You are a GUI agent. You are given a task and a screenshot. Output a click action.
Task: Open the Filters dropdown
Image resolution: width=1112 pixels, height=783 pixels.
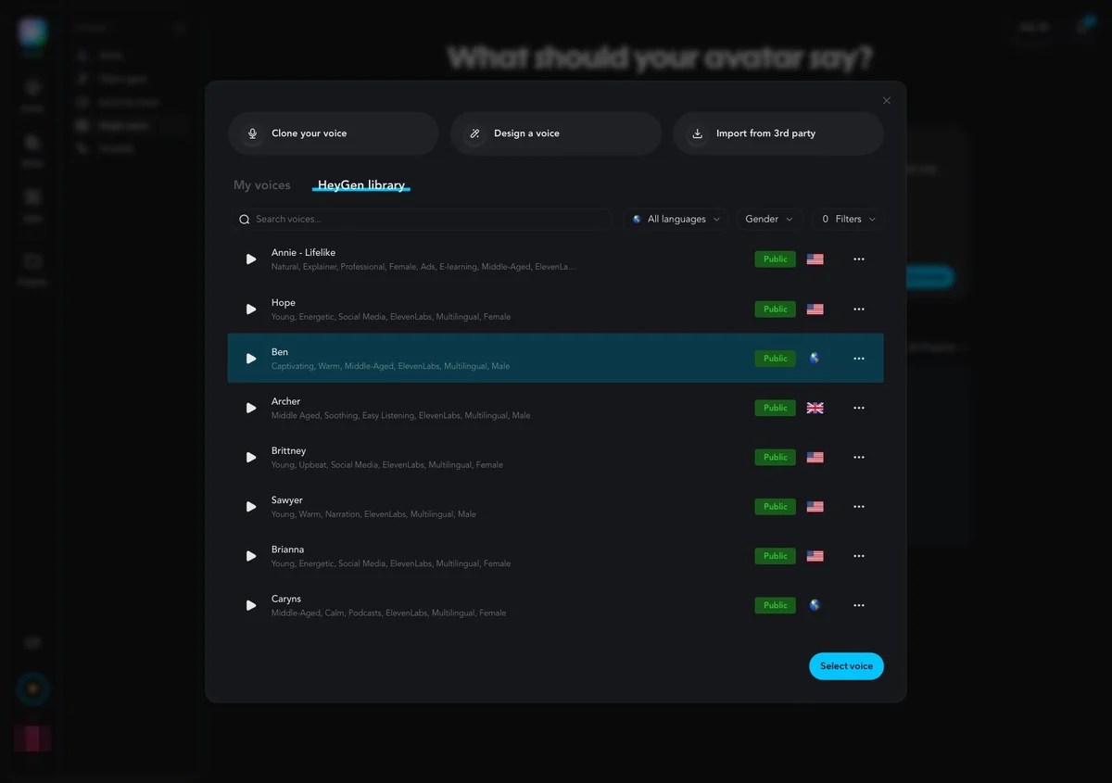click(848, 220)
